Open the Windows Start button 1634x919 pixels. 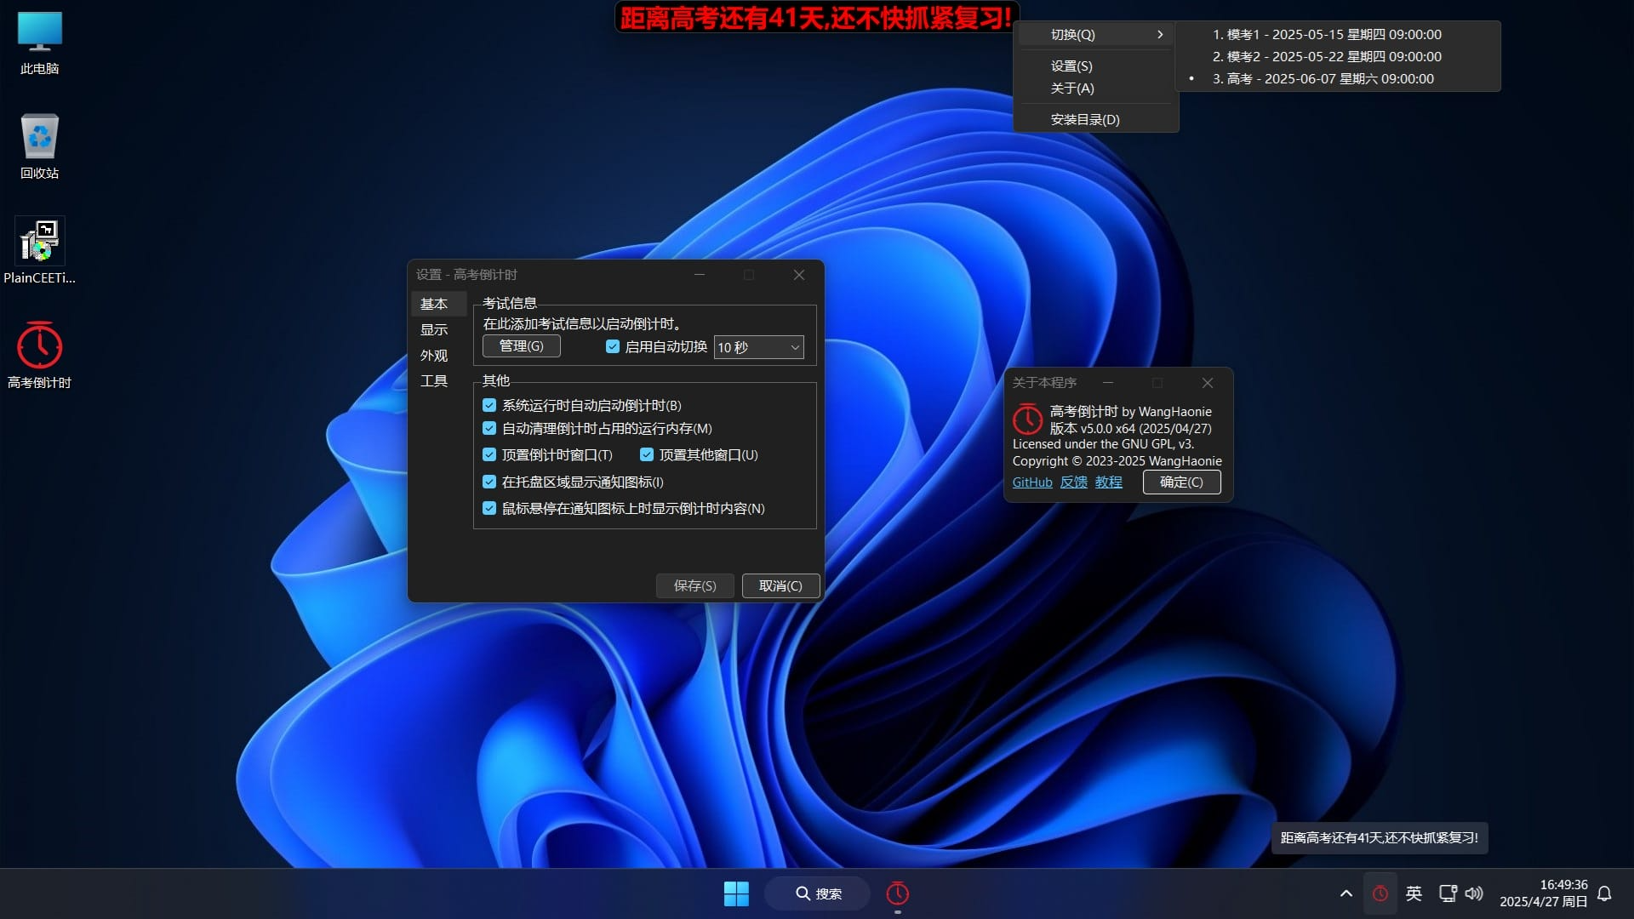coord(736,893)
